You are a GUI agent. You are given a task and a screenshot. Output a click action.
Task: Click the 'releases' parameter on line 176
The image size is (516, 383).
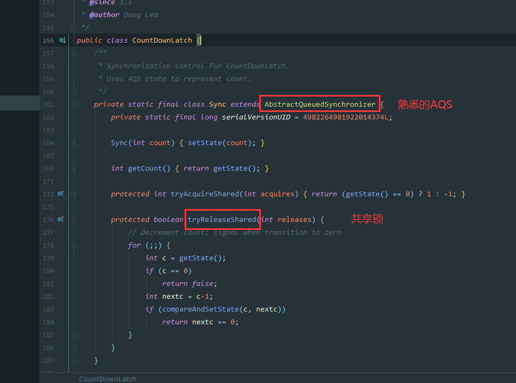click(x=294, y=219)
